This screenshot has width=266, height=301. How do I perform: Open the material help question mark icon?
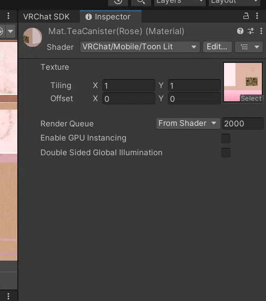click(240, 31)
